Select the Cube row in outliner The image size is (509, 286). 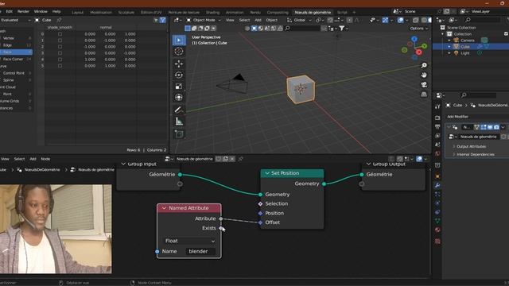coord(470,47)
